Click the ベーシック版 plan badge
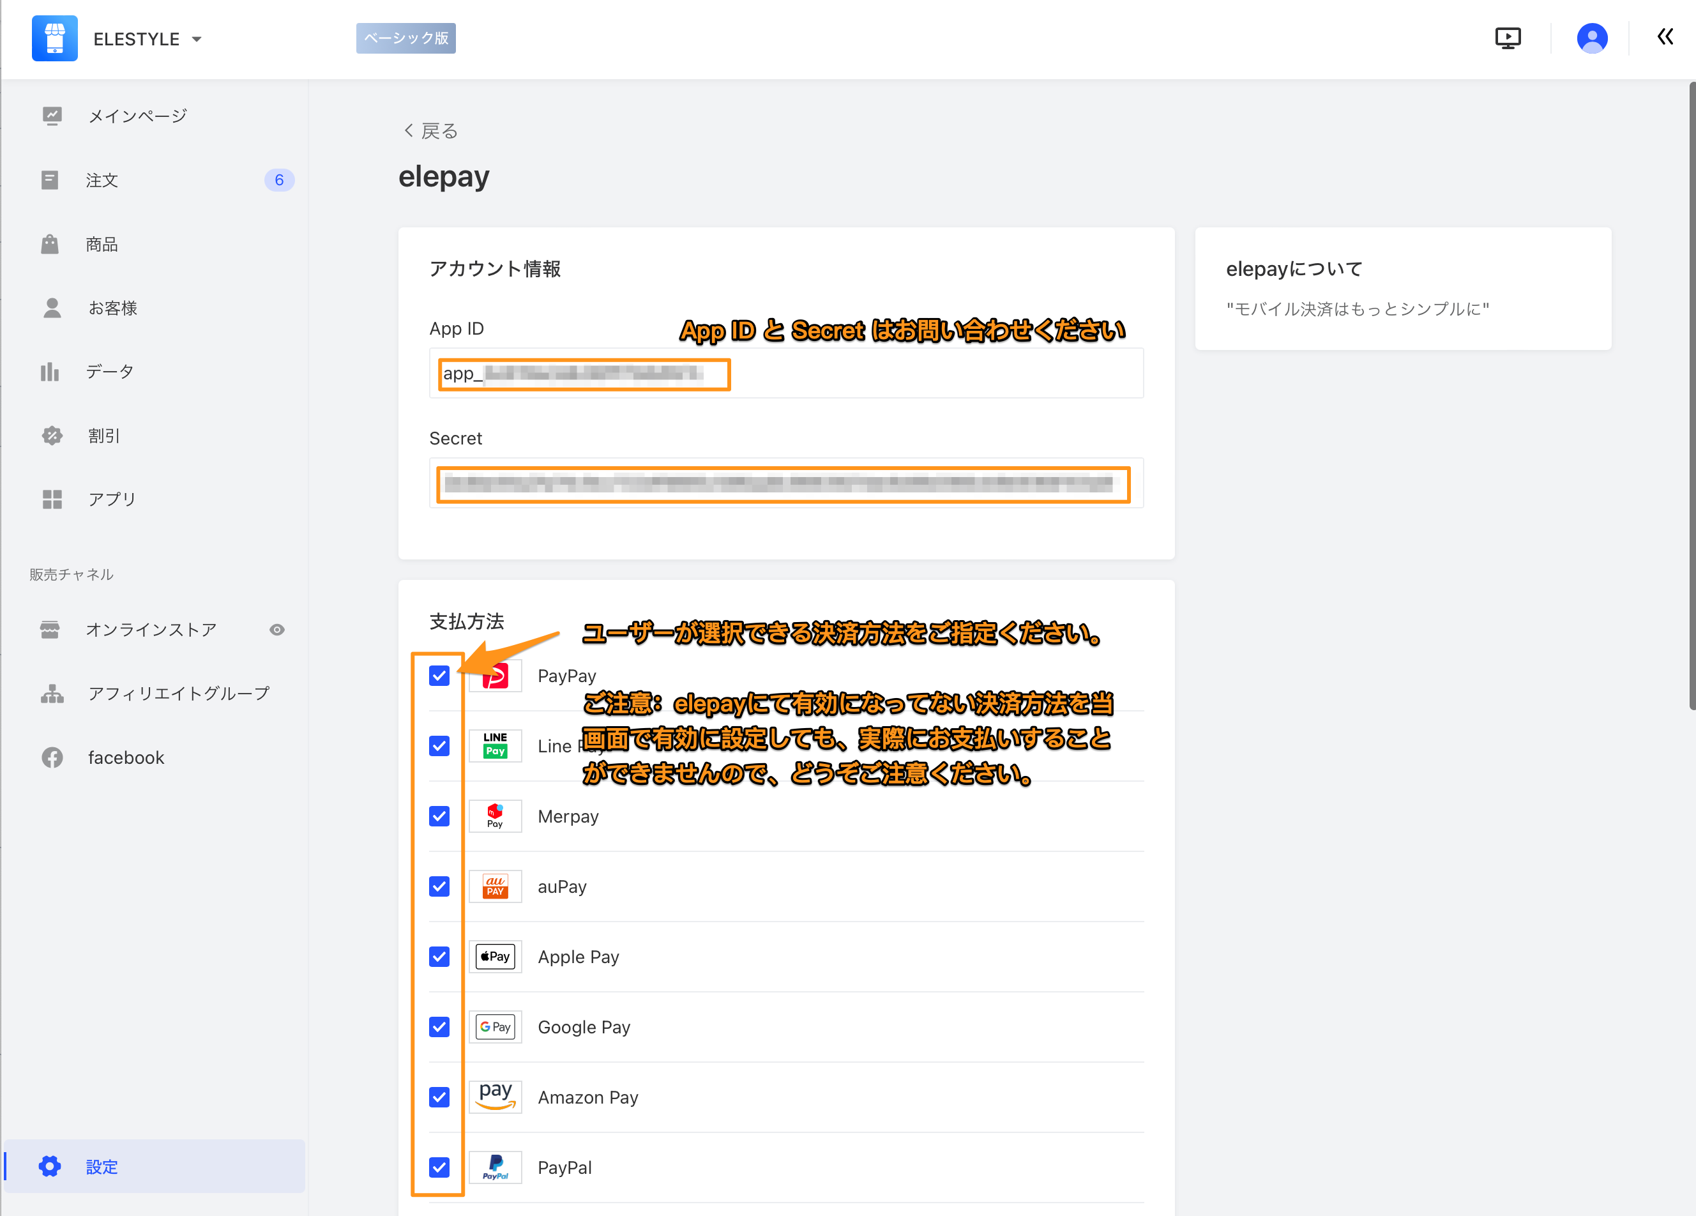Image resolution: width=1696 pixels, height=1216 pixels. (406, 38)
